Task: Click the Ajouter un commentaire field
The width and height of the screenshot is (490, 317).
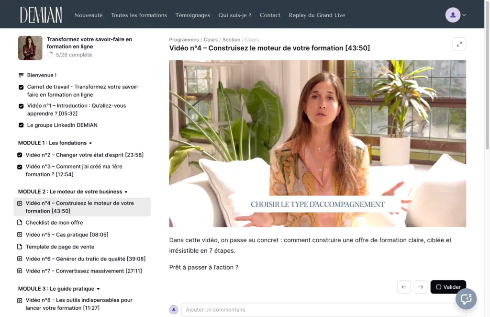Action: pos(323,309)
